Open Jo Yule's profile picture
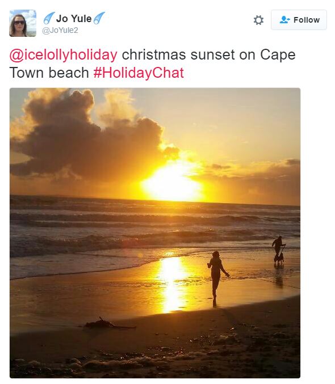Image resolution: width=335 pixels, height=384 pixels. click(x=23, y=23)
